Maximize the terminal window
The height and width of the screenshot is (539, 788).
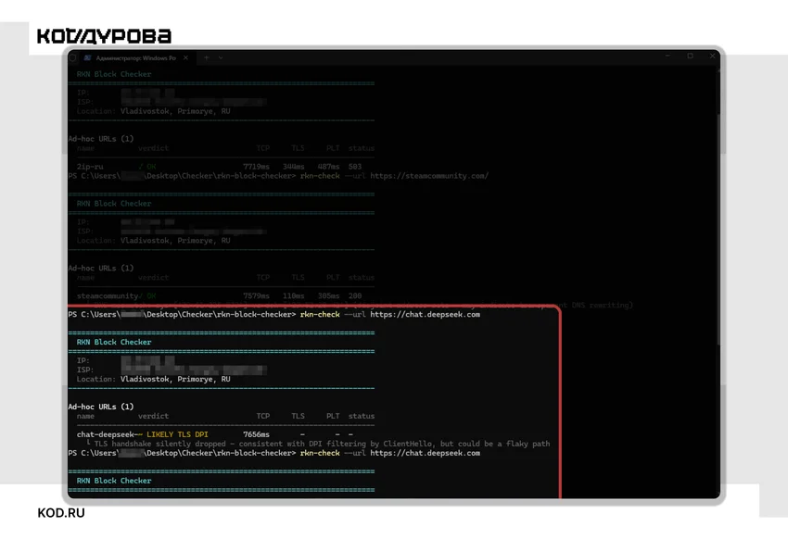tap(690, 56)
